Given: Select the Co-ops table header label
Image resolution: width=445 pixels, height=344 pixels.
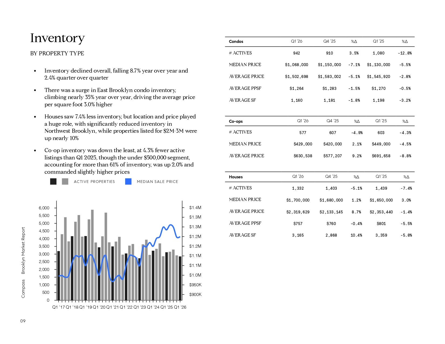Looking at the screenshot, I should tap(236, 121).
